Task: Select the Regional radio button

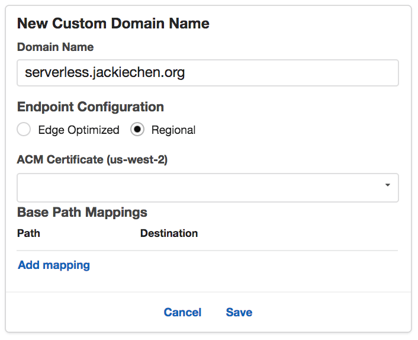Action: [x=137, y=130]
